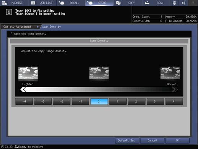
Task: Click the Reserve Job label
Action: coord(141,21)
